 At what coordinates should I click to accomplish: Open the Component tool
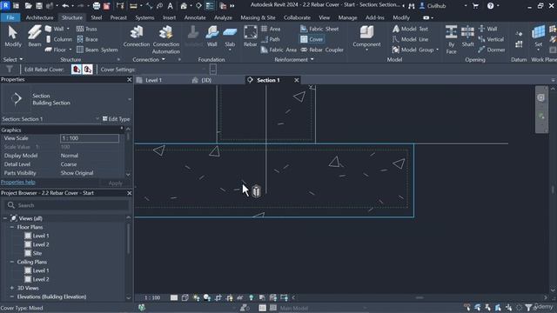pos(366,37)
